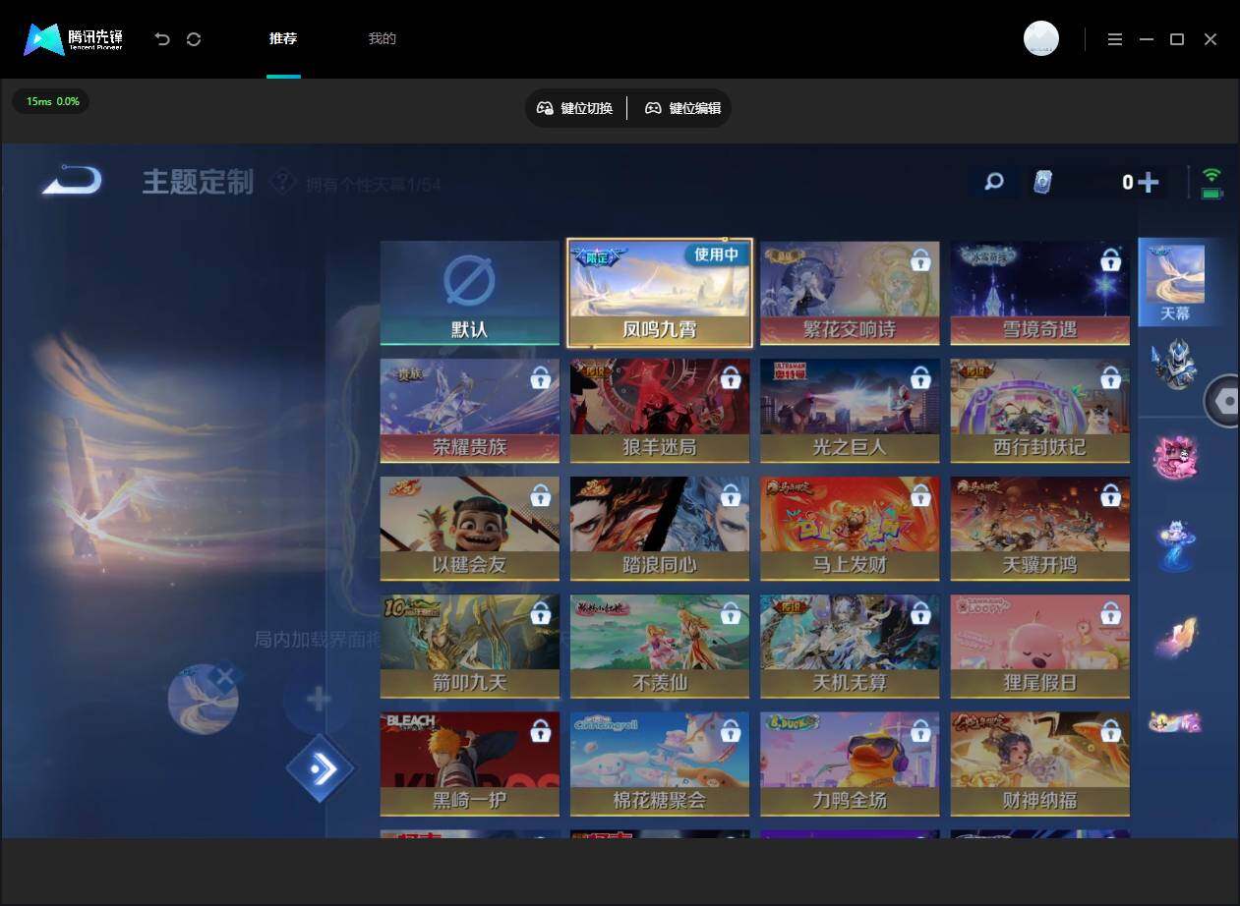Click the lock icon on 以建会友
This screenshot has width=1240, height=906.
click(x=540, y=496)
